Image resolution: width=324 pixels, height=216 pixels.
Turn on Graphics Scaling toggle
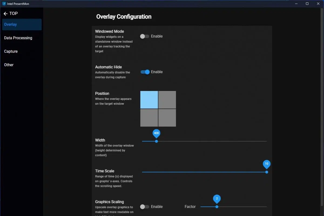coord(144,207)
